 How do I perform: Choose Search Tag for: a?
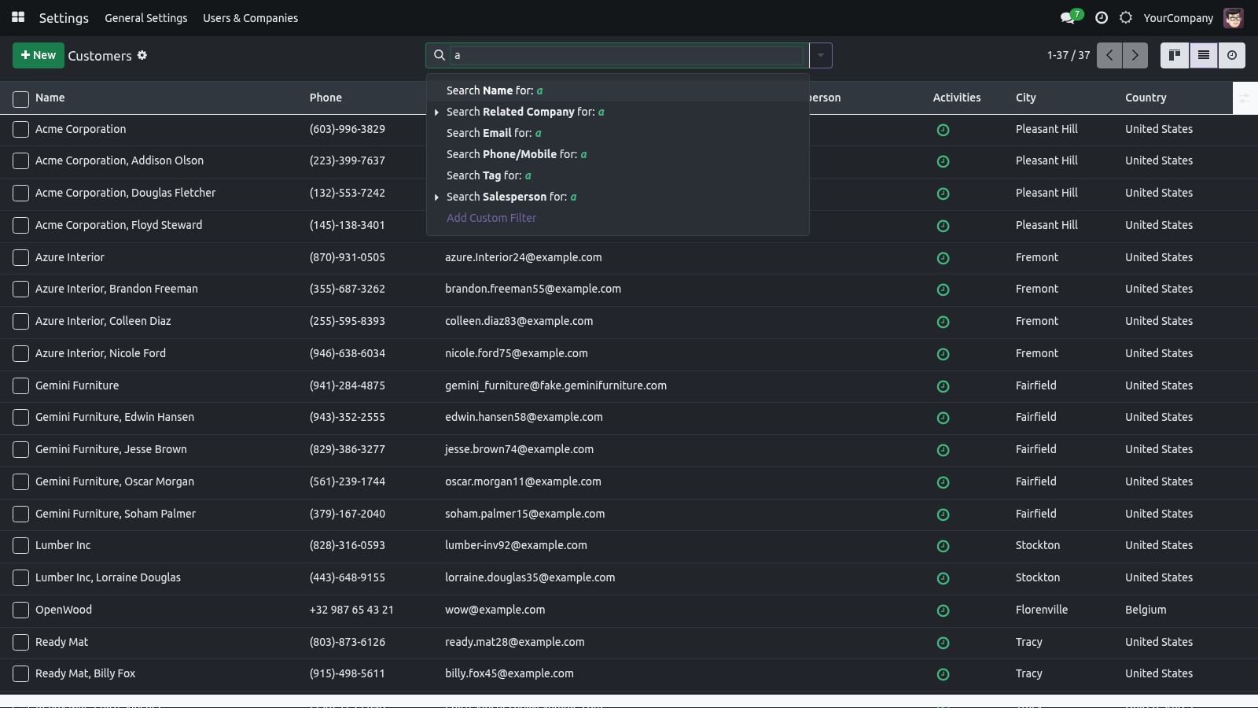pos(618,175)
